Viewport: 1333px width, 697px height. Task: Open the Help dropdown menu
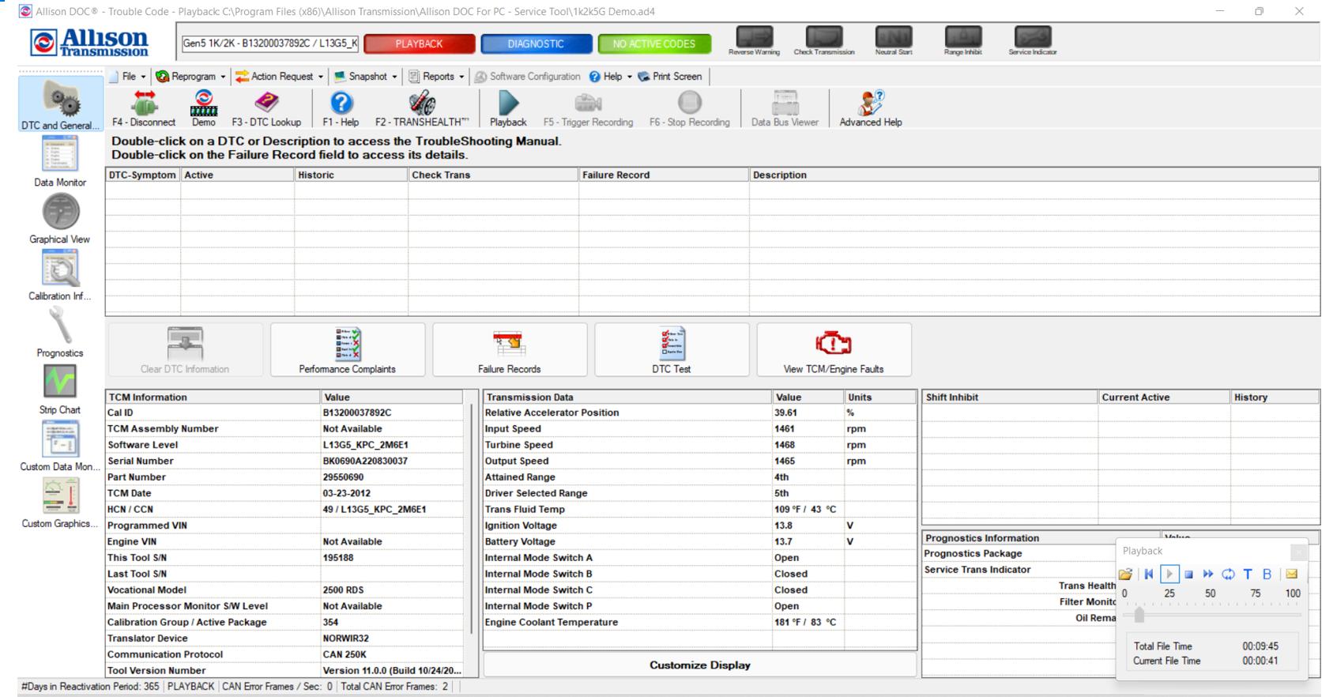pos(612,77)
